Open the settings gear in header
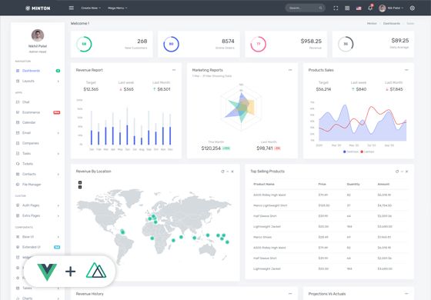The width and height of the screenshot is (431, 300). [412, 8]
